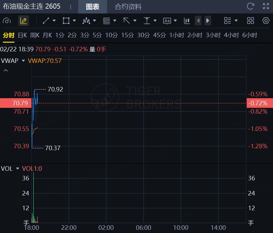Open chart settings gear

click(266, 21)
